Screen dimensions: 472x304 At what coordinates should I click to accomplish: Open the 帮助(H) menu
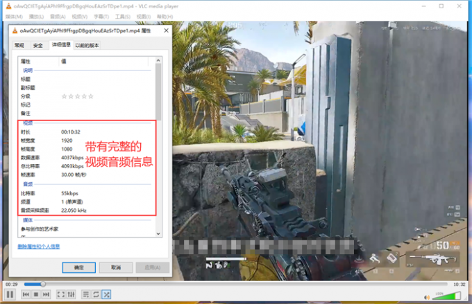tap(165, 17)
